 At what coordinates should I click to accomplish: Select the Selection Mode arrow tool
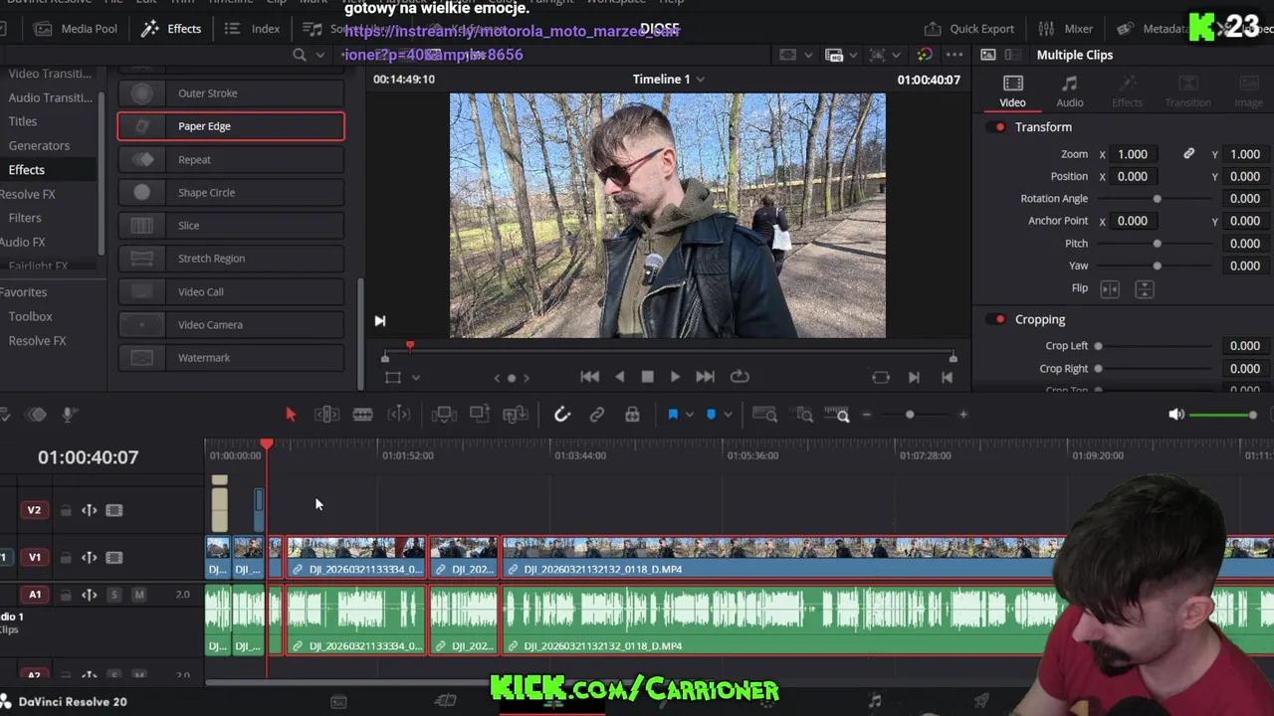[x=291, y=415]
